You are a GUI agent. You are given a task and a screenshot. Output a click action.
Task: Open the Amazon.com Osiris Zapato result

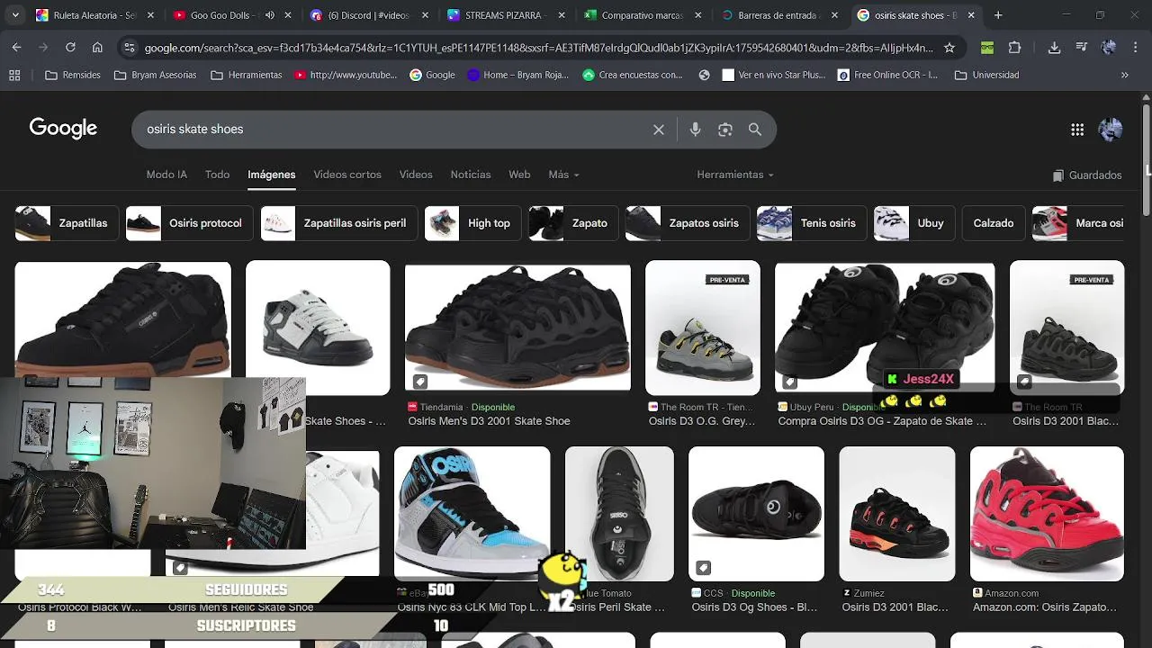point(1044,607)
